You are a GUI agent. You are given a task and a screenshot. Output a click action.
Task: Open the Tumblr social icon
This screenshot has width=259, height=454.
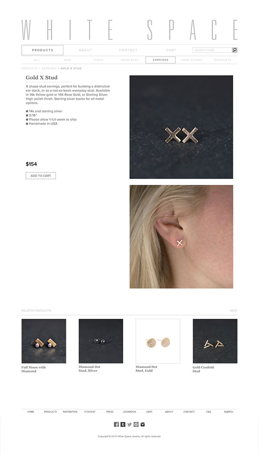(x=123, y=424)
